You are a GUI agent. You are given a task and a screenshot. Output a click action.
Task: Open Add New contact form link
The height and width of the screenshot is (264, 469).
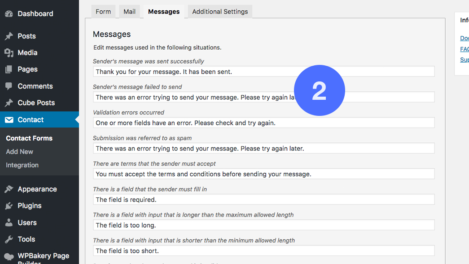tap(19, 152)
